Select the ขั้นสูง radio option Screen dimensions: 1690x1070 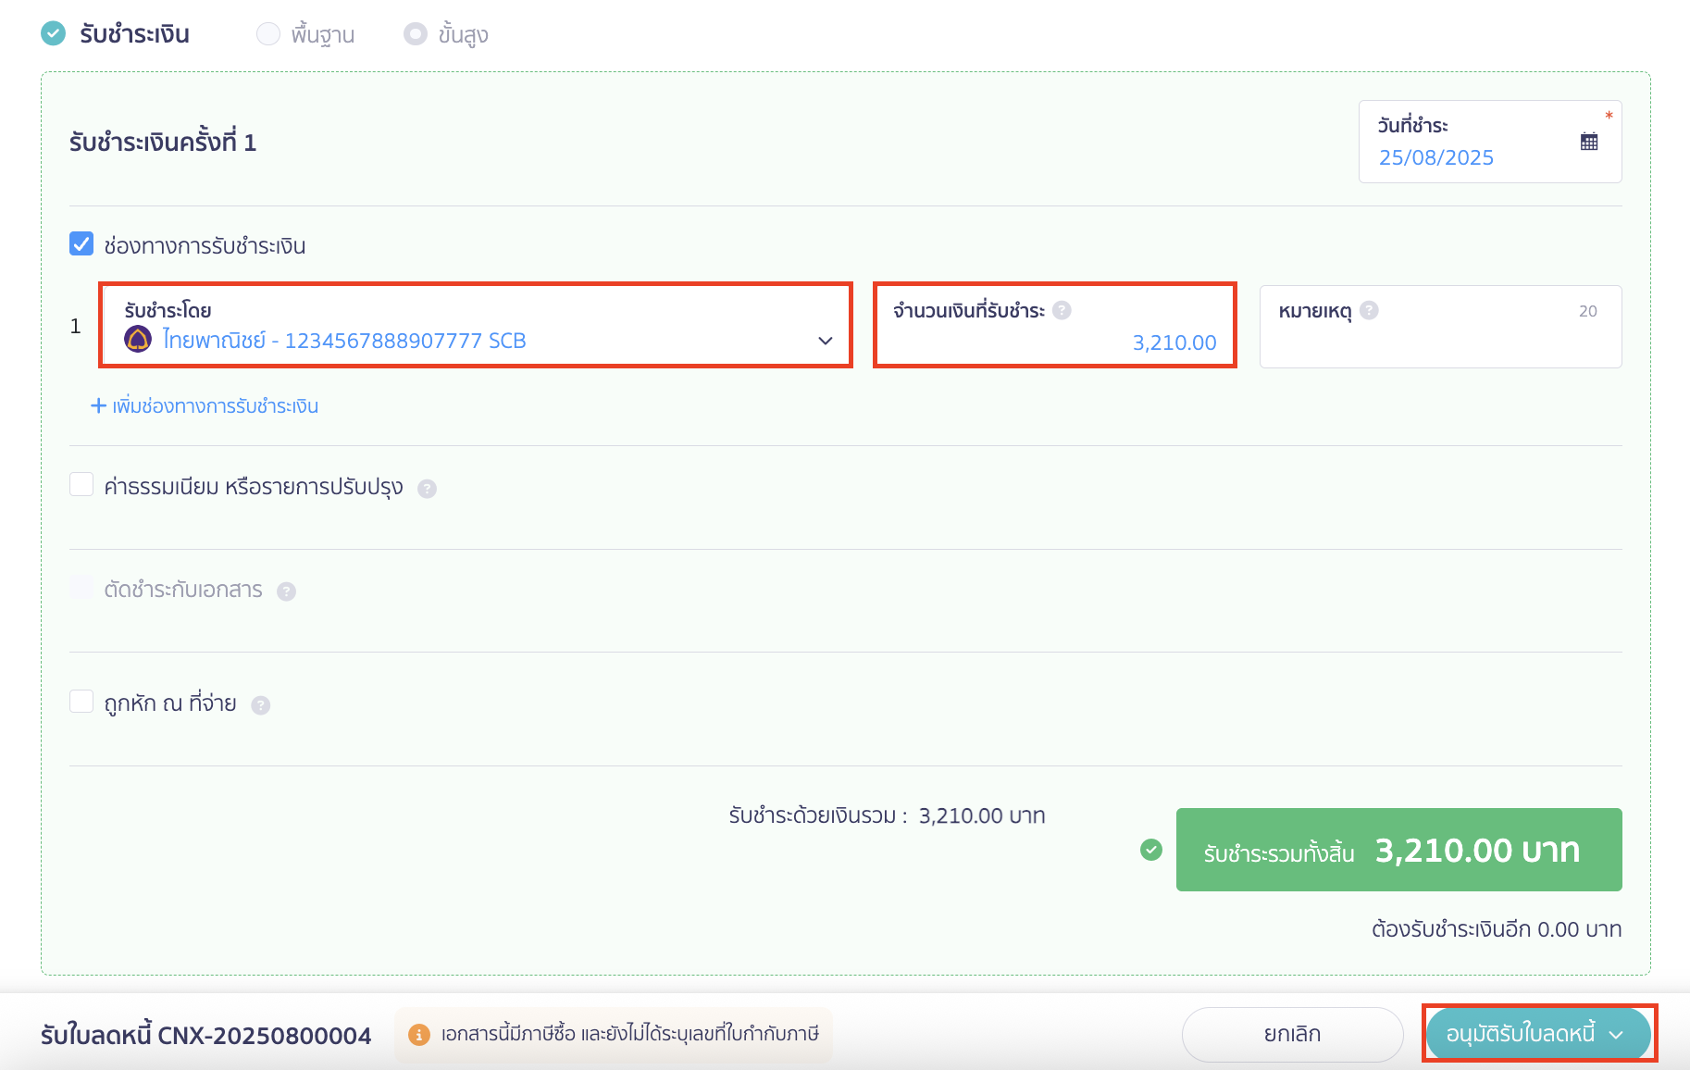coord(416,34)
